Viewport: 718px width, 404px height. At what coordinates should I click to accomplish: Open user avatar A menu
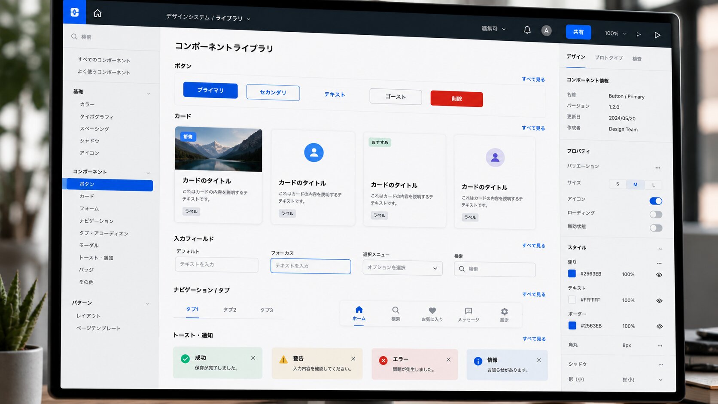point(546,30)
